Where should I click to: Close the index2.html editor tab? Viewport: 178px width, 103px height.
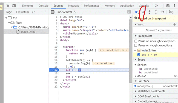[74, 12]
